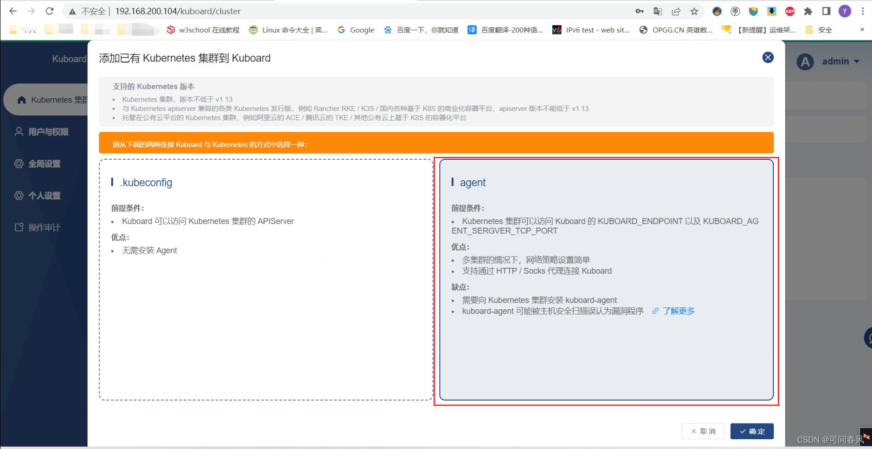Click the user icon beside 用户与权限

click(x=19, y=131)
